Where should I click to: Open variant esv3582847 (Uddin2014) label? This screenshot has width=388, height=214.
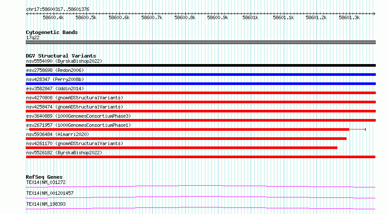(55, 88)
